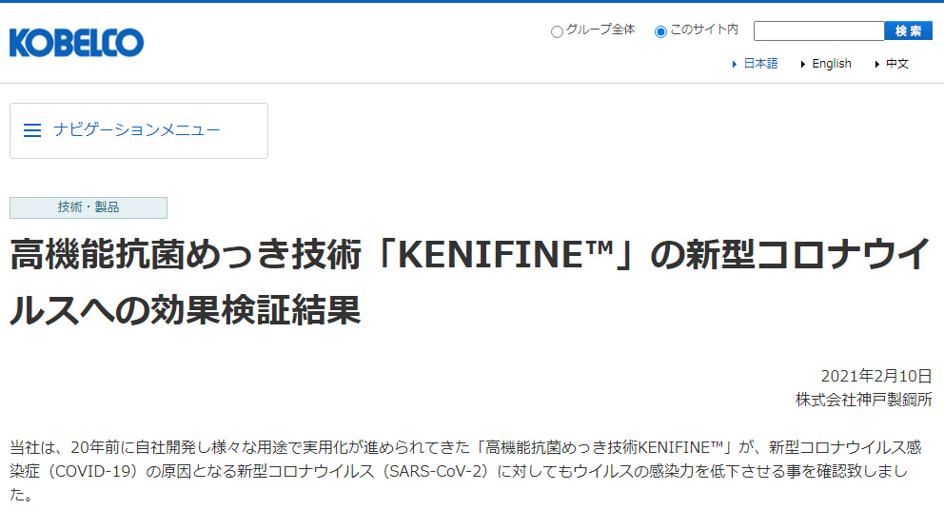Switch language to English
This screenshot has width=944, height=510.
click(x=832, y=63)
